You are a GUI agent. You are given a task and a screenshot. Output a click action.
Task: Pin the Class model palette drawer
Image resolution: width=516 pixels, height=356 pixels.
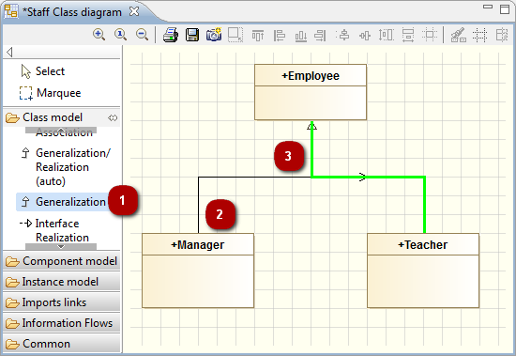click(x=113, y=117)
